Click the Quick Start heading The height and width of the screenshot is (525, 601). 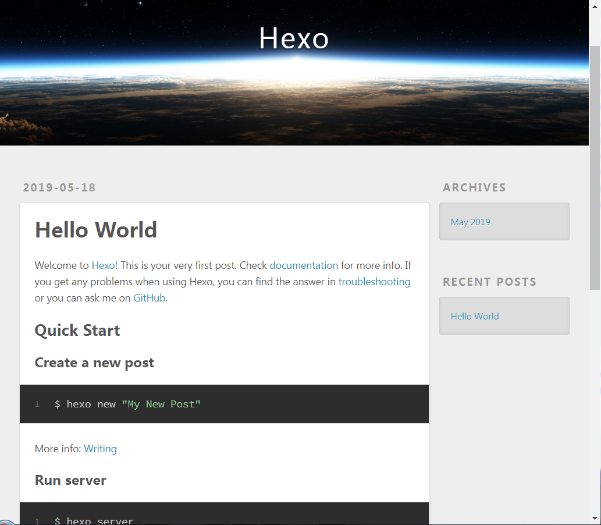(77, 330)
